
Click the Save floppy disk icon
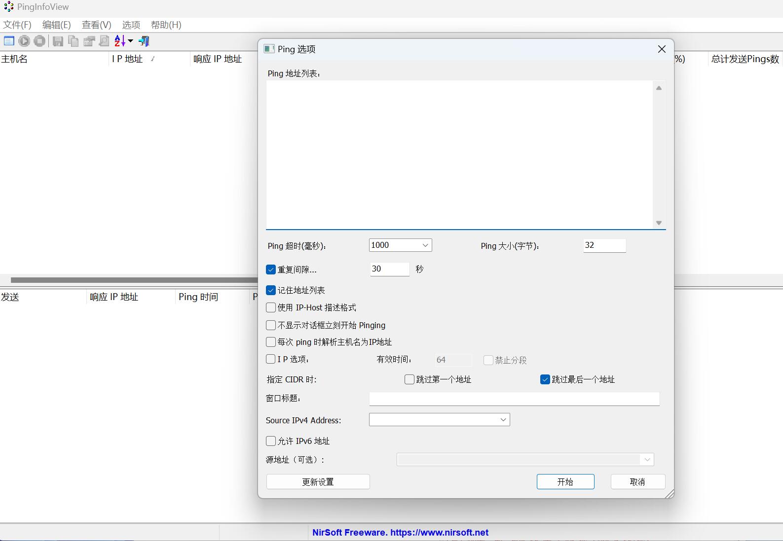(58, 41)
